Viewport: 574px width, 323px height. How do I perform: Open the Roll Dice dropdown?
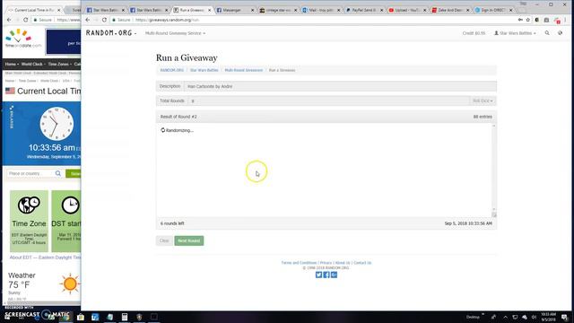tap(483, 100)
